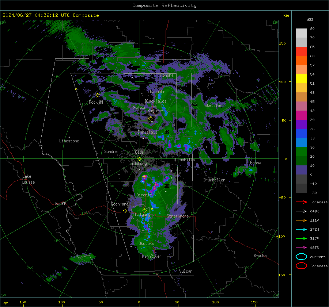The image size is (329, 307).
Task: Select the orange 111V arrow icon
Action: (301, 220)
